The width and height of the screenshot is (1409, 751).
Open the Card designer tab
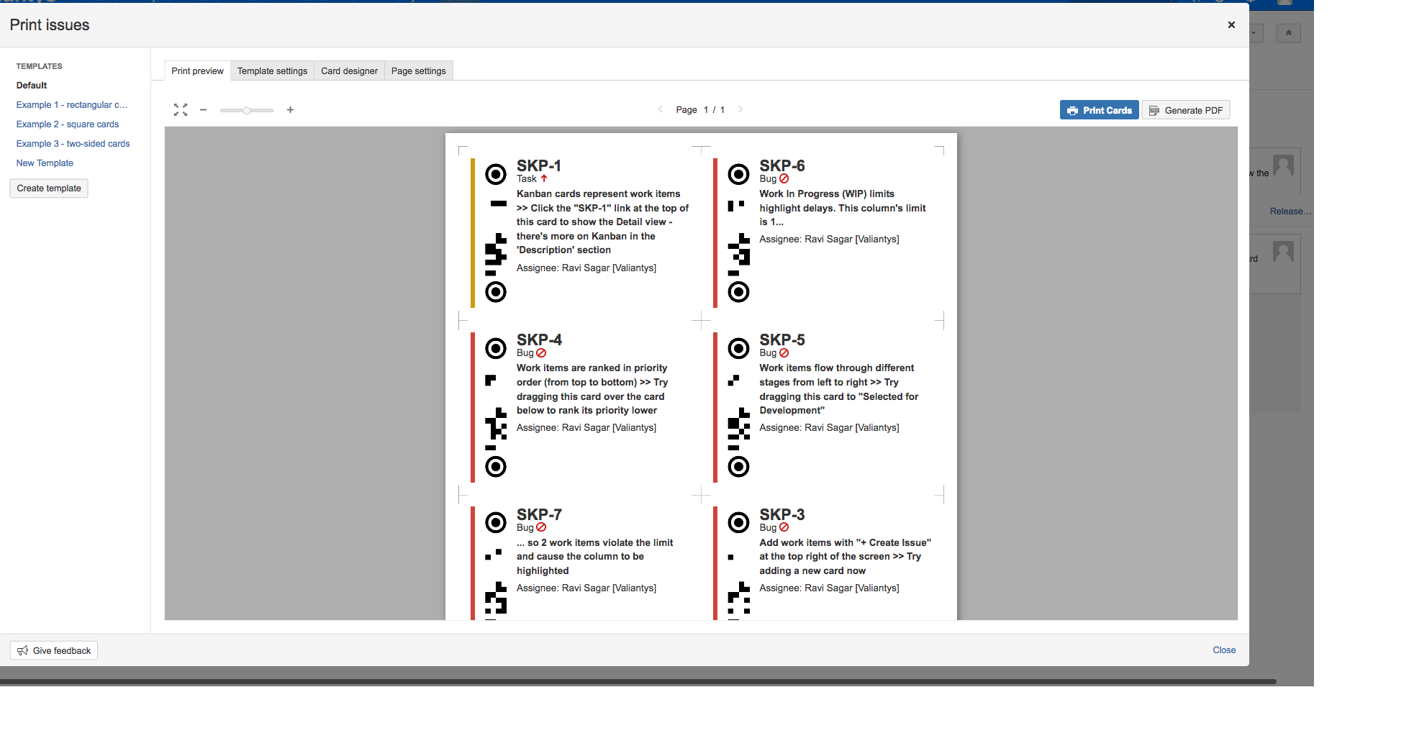(349, 70)
